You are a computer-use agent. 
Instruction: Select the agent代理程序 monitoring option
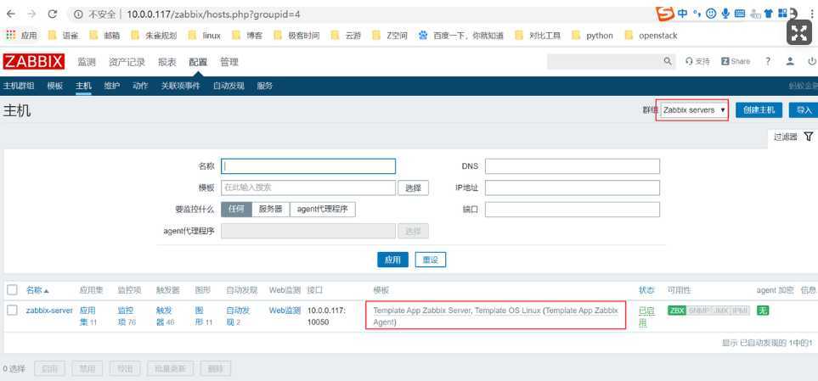pos(323,210)
